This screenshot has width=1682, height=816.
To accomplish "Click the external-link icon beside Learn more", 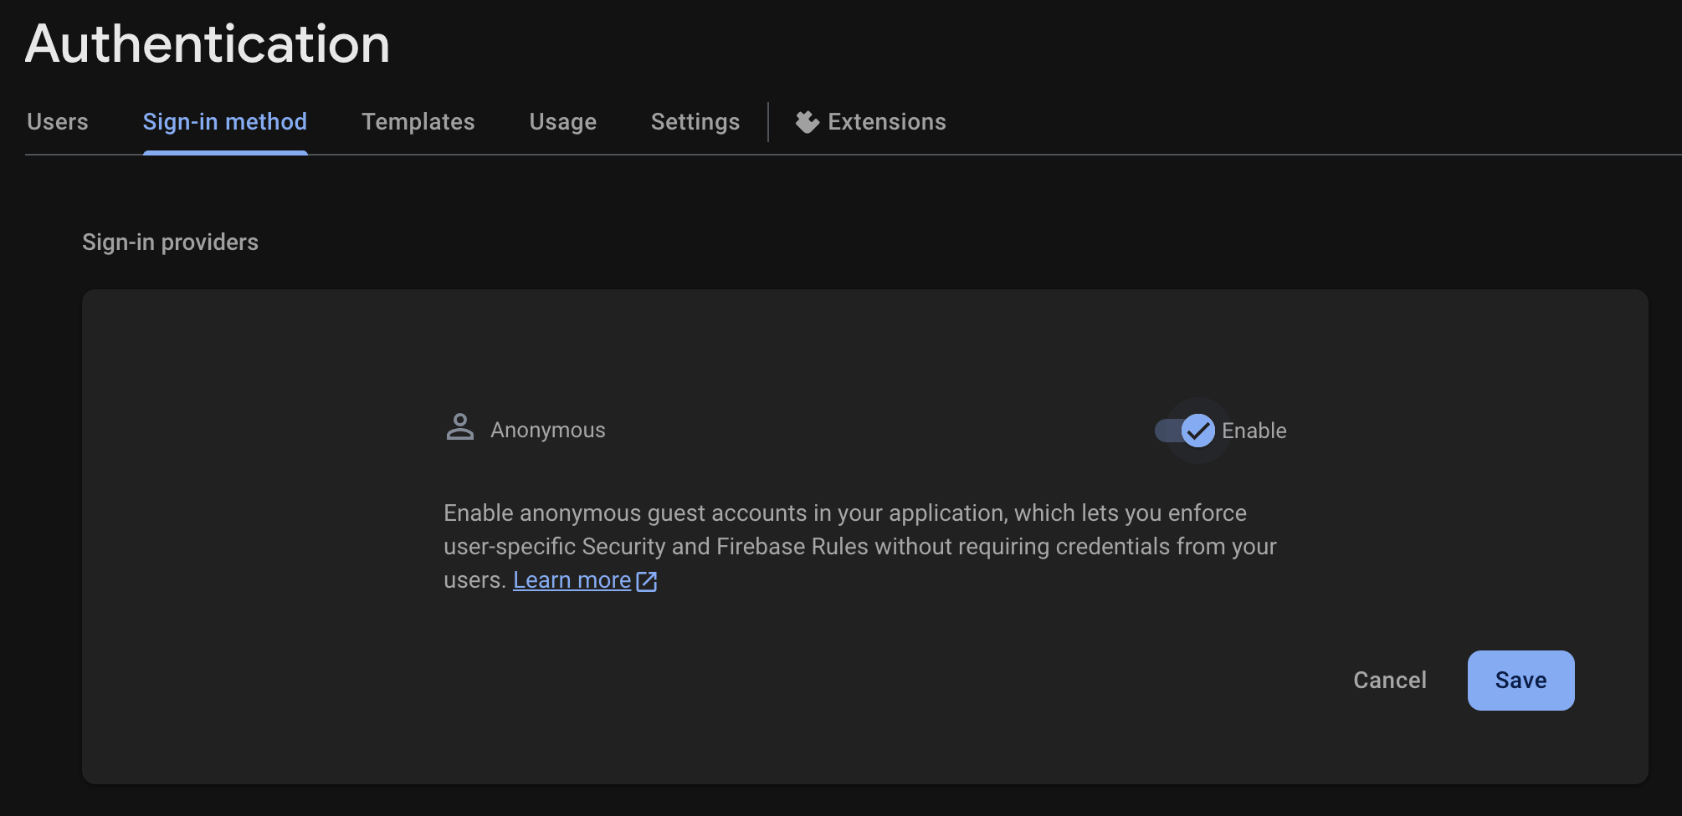I will [646, 580].
